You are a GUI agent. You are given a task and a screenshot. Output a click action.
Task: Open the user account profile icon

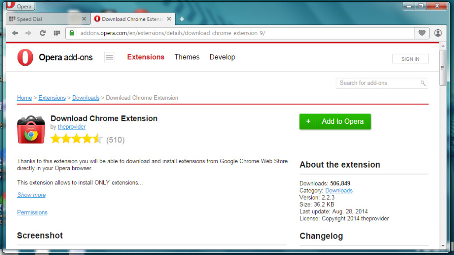tap(438, 33)
